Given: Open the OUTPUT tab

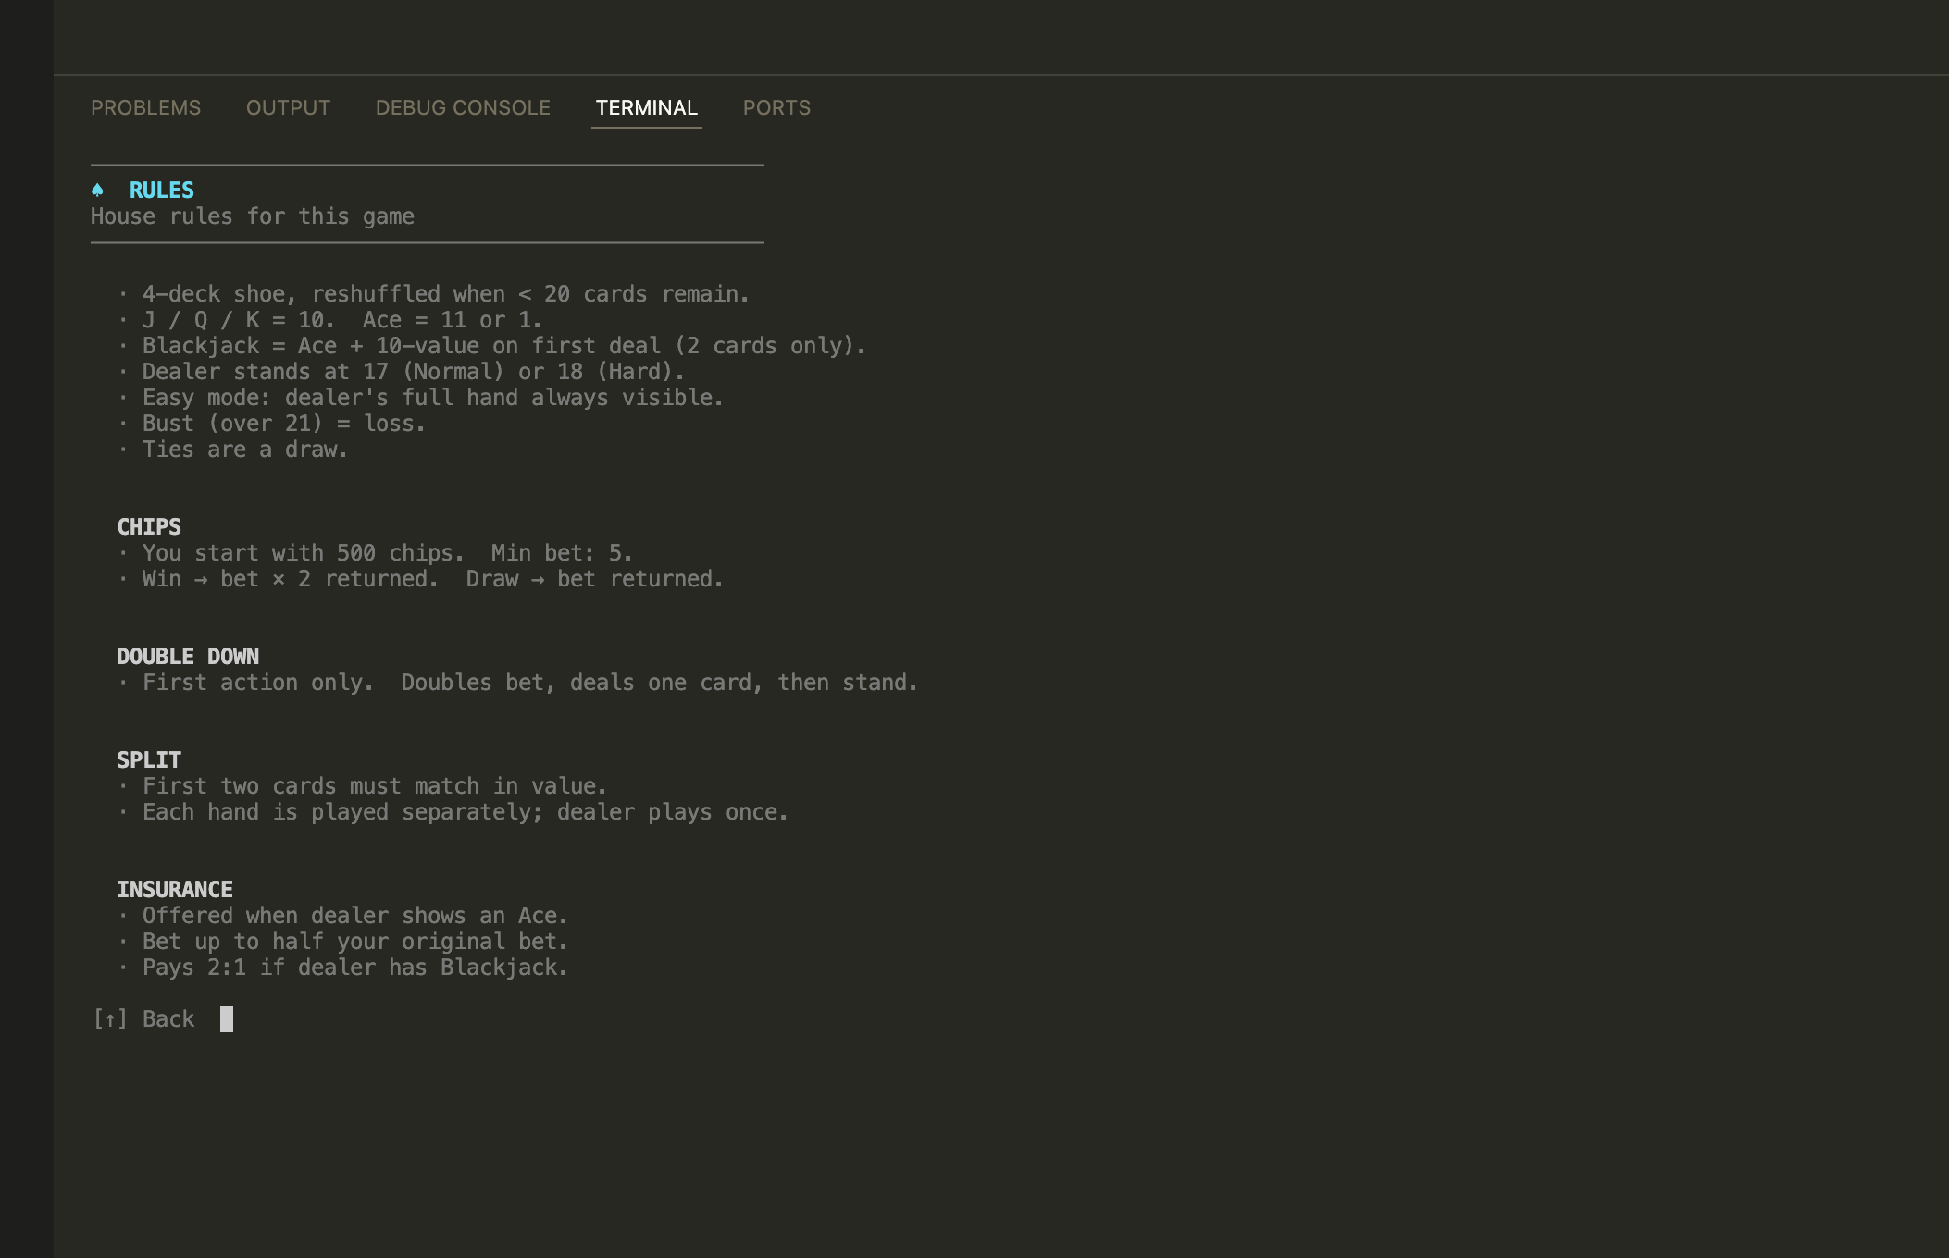Looking at the screenshot, I should (x=288, y=108).
